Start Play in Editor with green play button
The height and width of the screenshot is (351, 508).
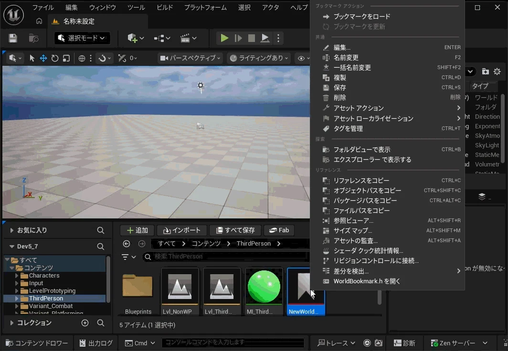(x=224, y=38)
